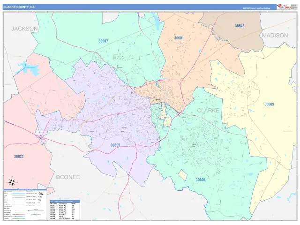Click the distance scale bar in the legend
Viewport: 300px width, 225px height.
coord(36,210)
